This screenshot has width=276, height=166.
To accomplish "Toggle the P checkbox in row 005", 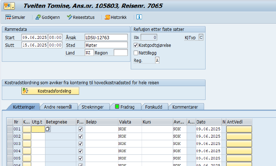I will [x=81, y=158].
